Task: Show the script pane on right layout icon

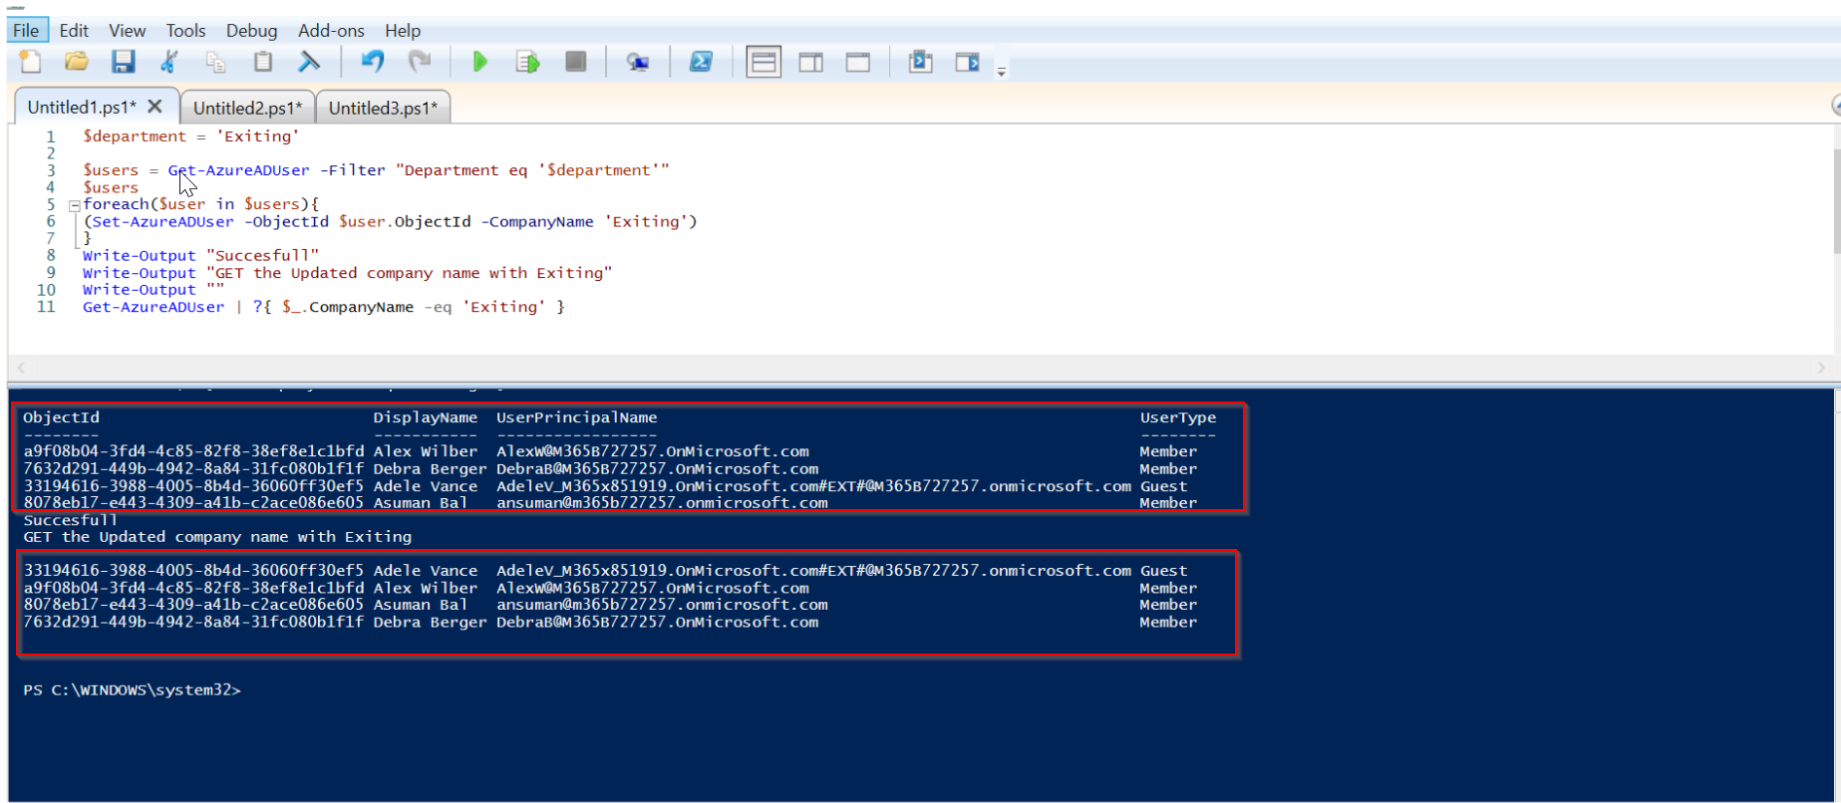Action: click(x=811, y=63)
